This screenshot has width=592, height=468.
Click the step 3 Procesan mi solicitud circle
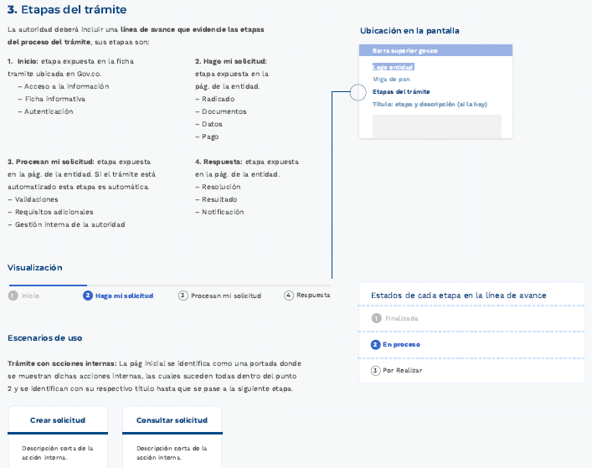[x=183, y=296]
